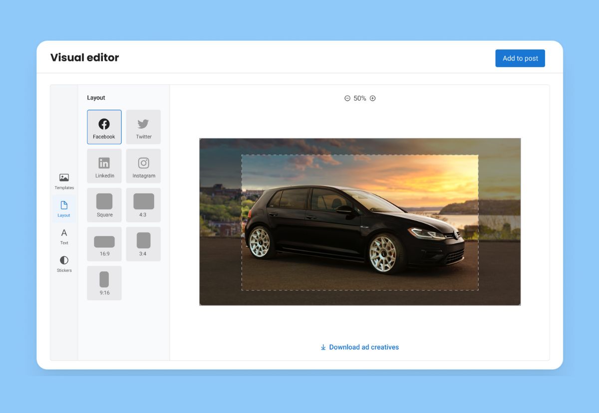Click the 50% zoom level text
599x413 pixels.
[360, 98]
